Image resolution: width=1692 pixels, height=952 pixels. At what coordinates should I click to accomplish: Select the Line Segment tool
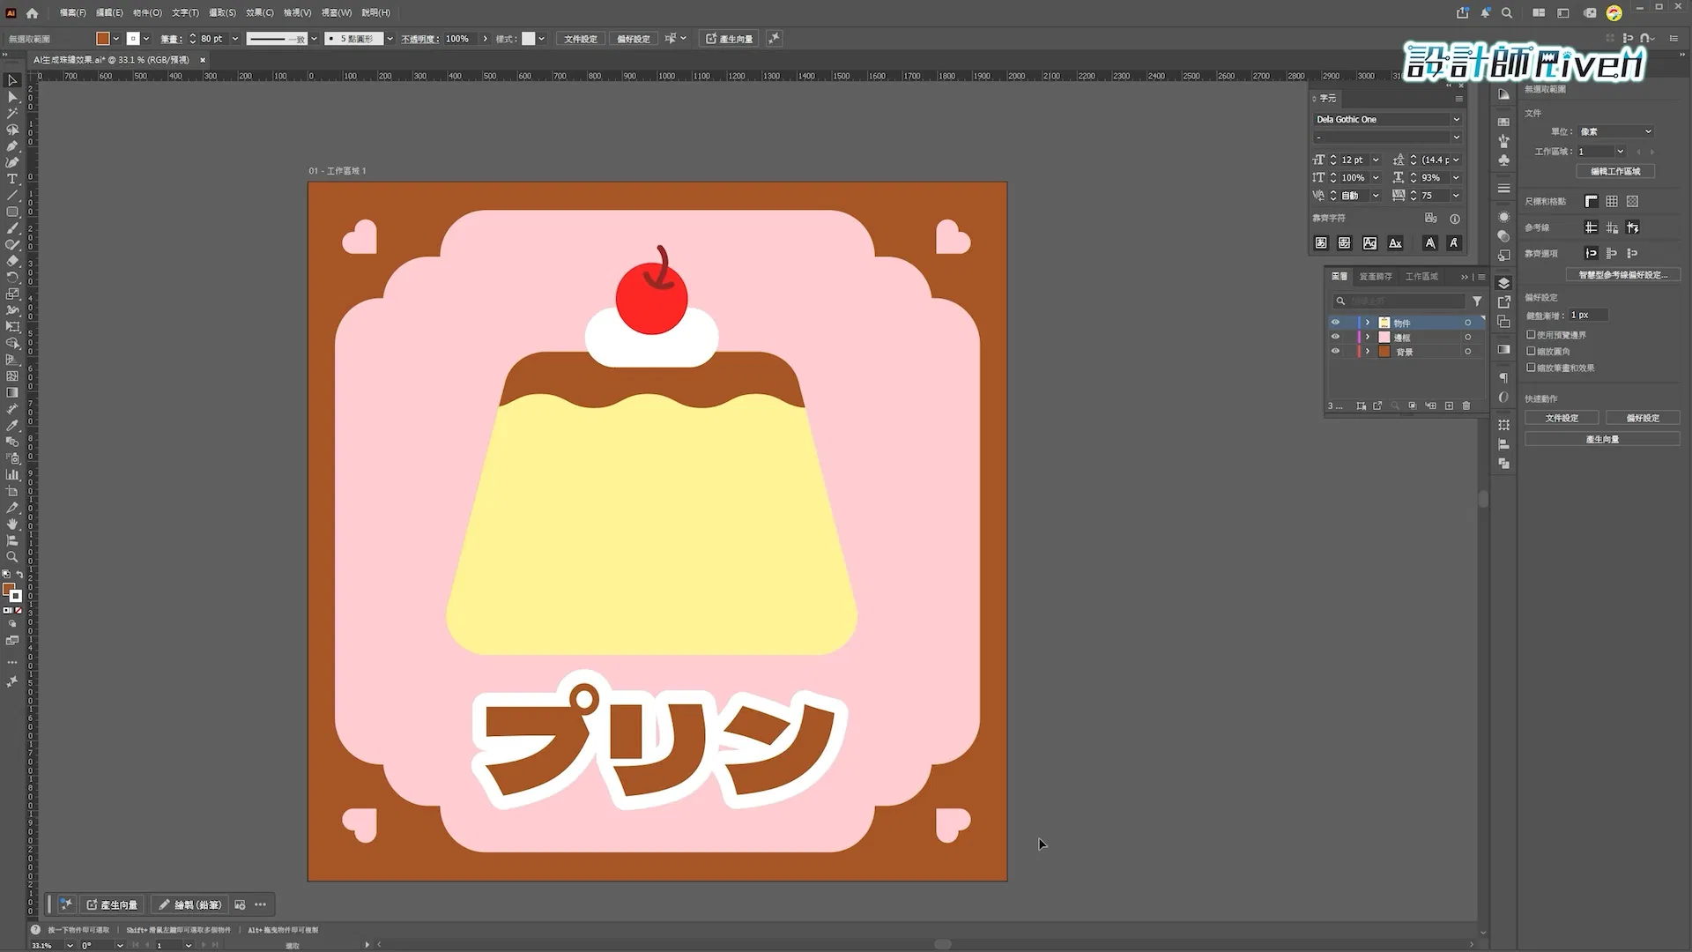tap(12, 196)
